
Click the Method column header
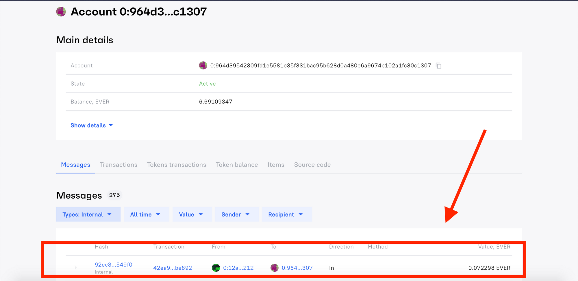coord(378,247)
